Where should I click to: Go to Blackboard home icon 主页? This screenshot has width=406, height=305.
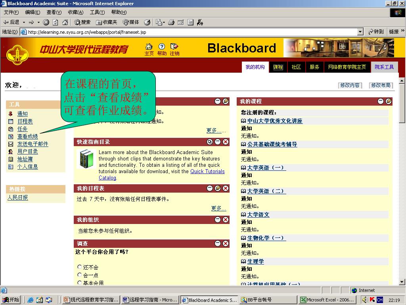(x=149, y=49)
